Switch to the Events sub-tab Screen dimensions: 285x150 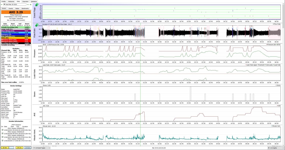click(x=11, y=8)
